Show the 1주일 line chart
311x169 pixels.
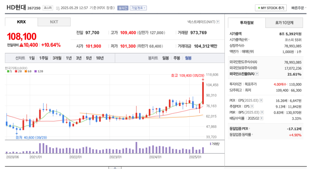44,58
